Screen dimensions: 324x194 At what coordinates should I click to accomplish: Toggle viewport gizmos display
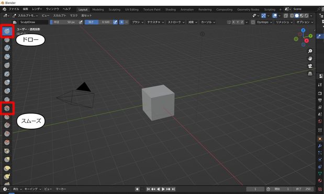pyautogui.click(x=263, y=16)
